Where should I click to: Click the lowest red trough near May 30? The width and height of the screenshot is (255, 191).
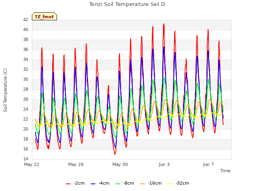[115, 154]
